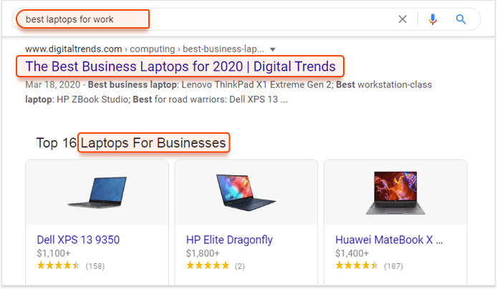Open the Huawei MateBook X link
This screenshot has height=289, width=497.
pos(389,240)
